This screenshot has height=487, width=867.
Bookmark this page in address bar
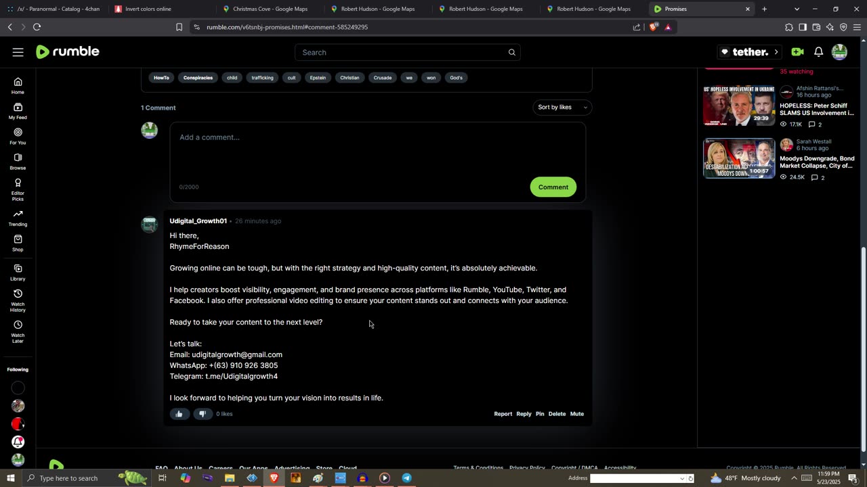pos(179,27)
